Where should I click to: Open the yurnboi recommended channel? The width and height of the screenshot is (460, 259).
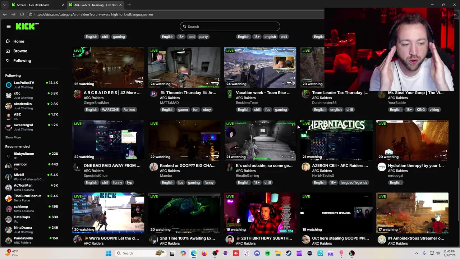(32, 166)
